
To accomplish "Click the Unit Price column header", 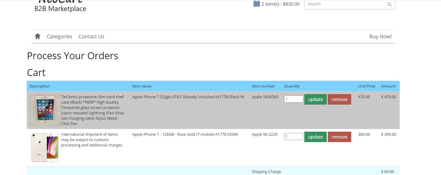I will point(367,86).
